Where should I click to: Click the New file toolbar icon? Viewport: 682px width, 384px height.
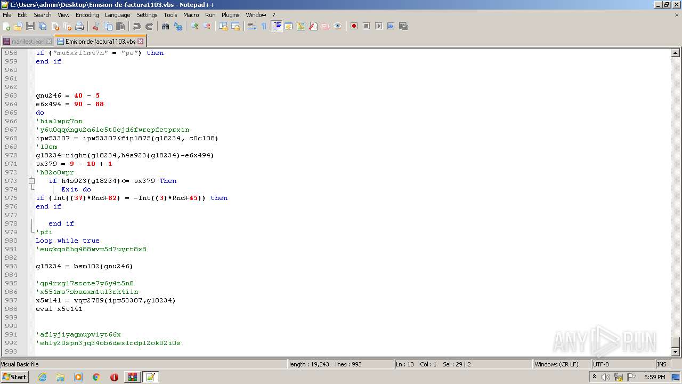(6, 26)
